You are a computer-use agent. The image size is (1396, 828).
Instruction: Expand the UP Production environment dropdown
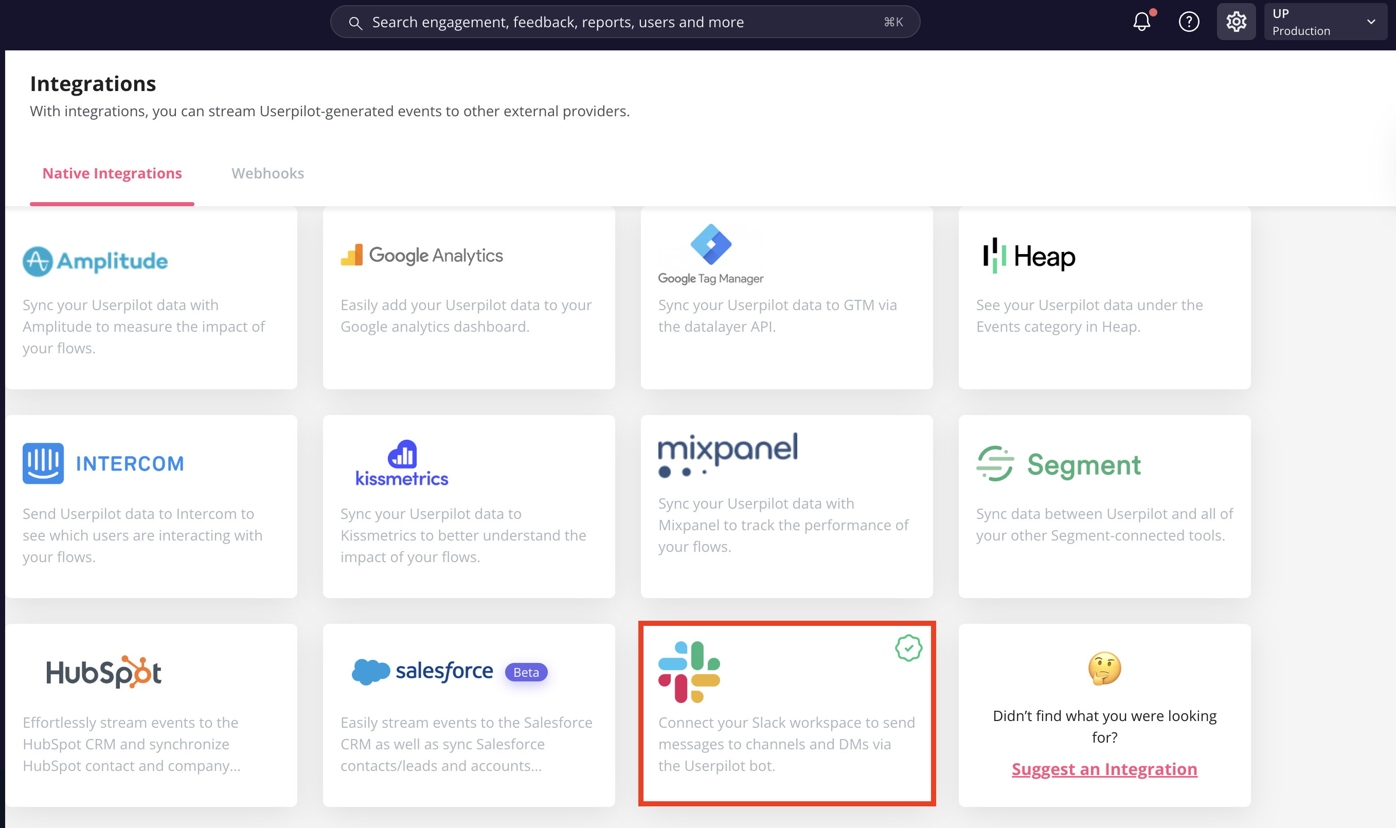tap(1325, 22)
